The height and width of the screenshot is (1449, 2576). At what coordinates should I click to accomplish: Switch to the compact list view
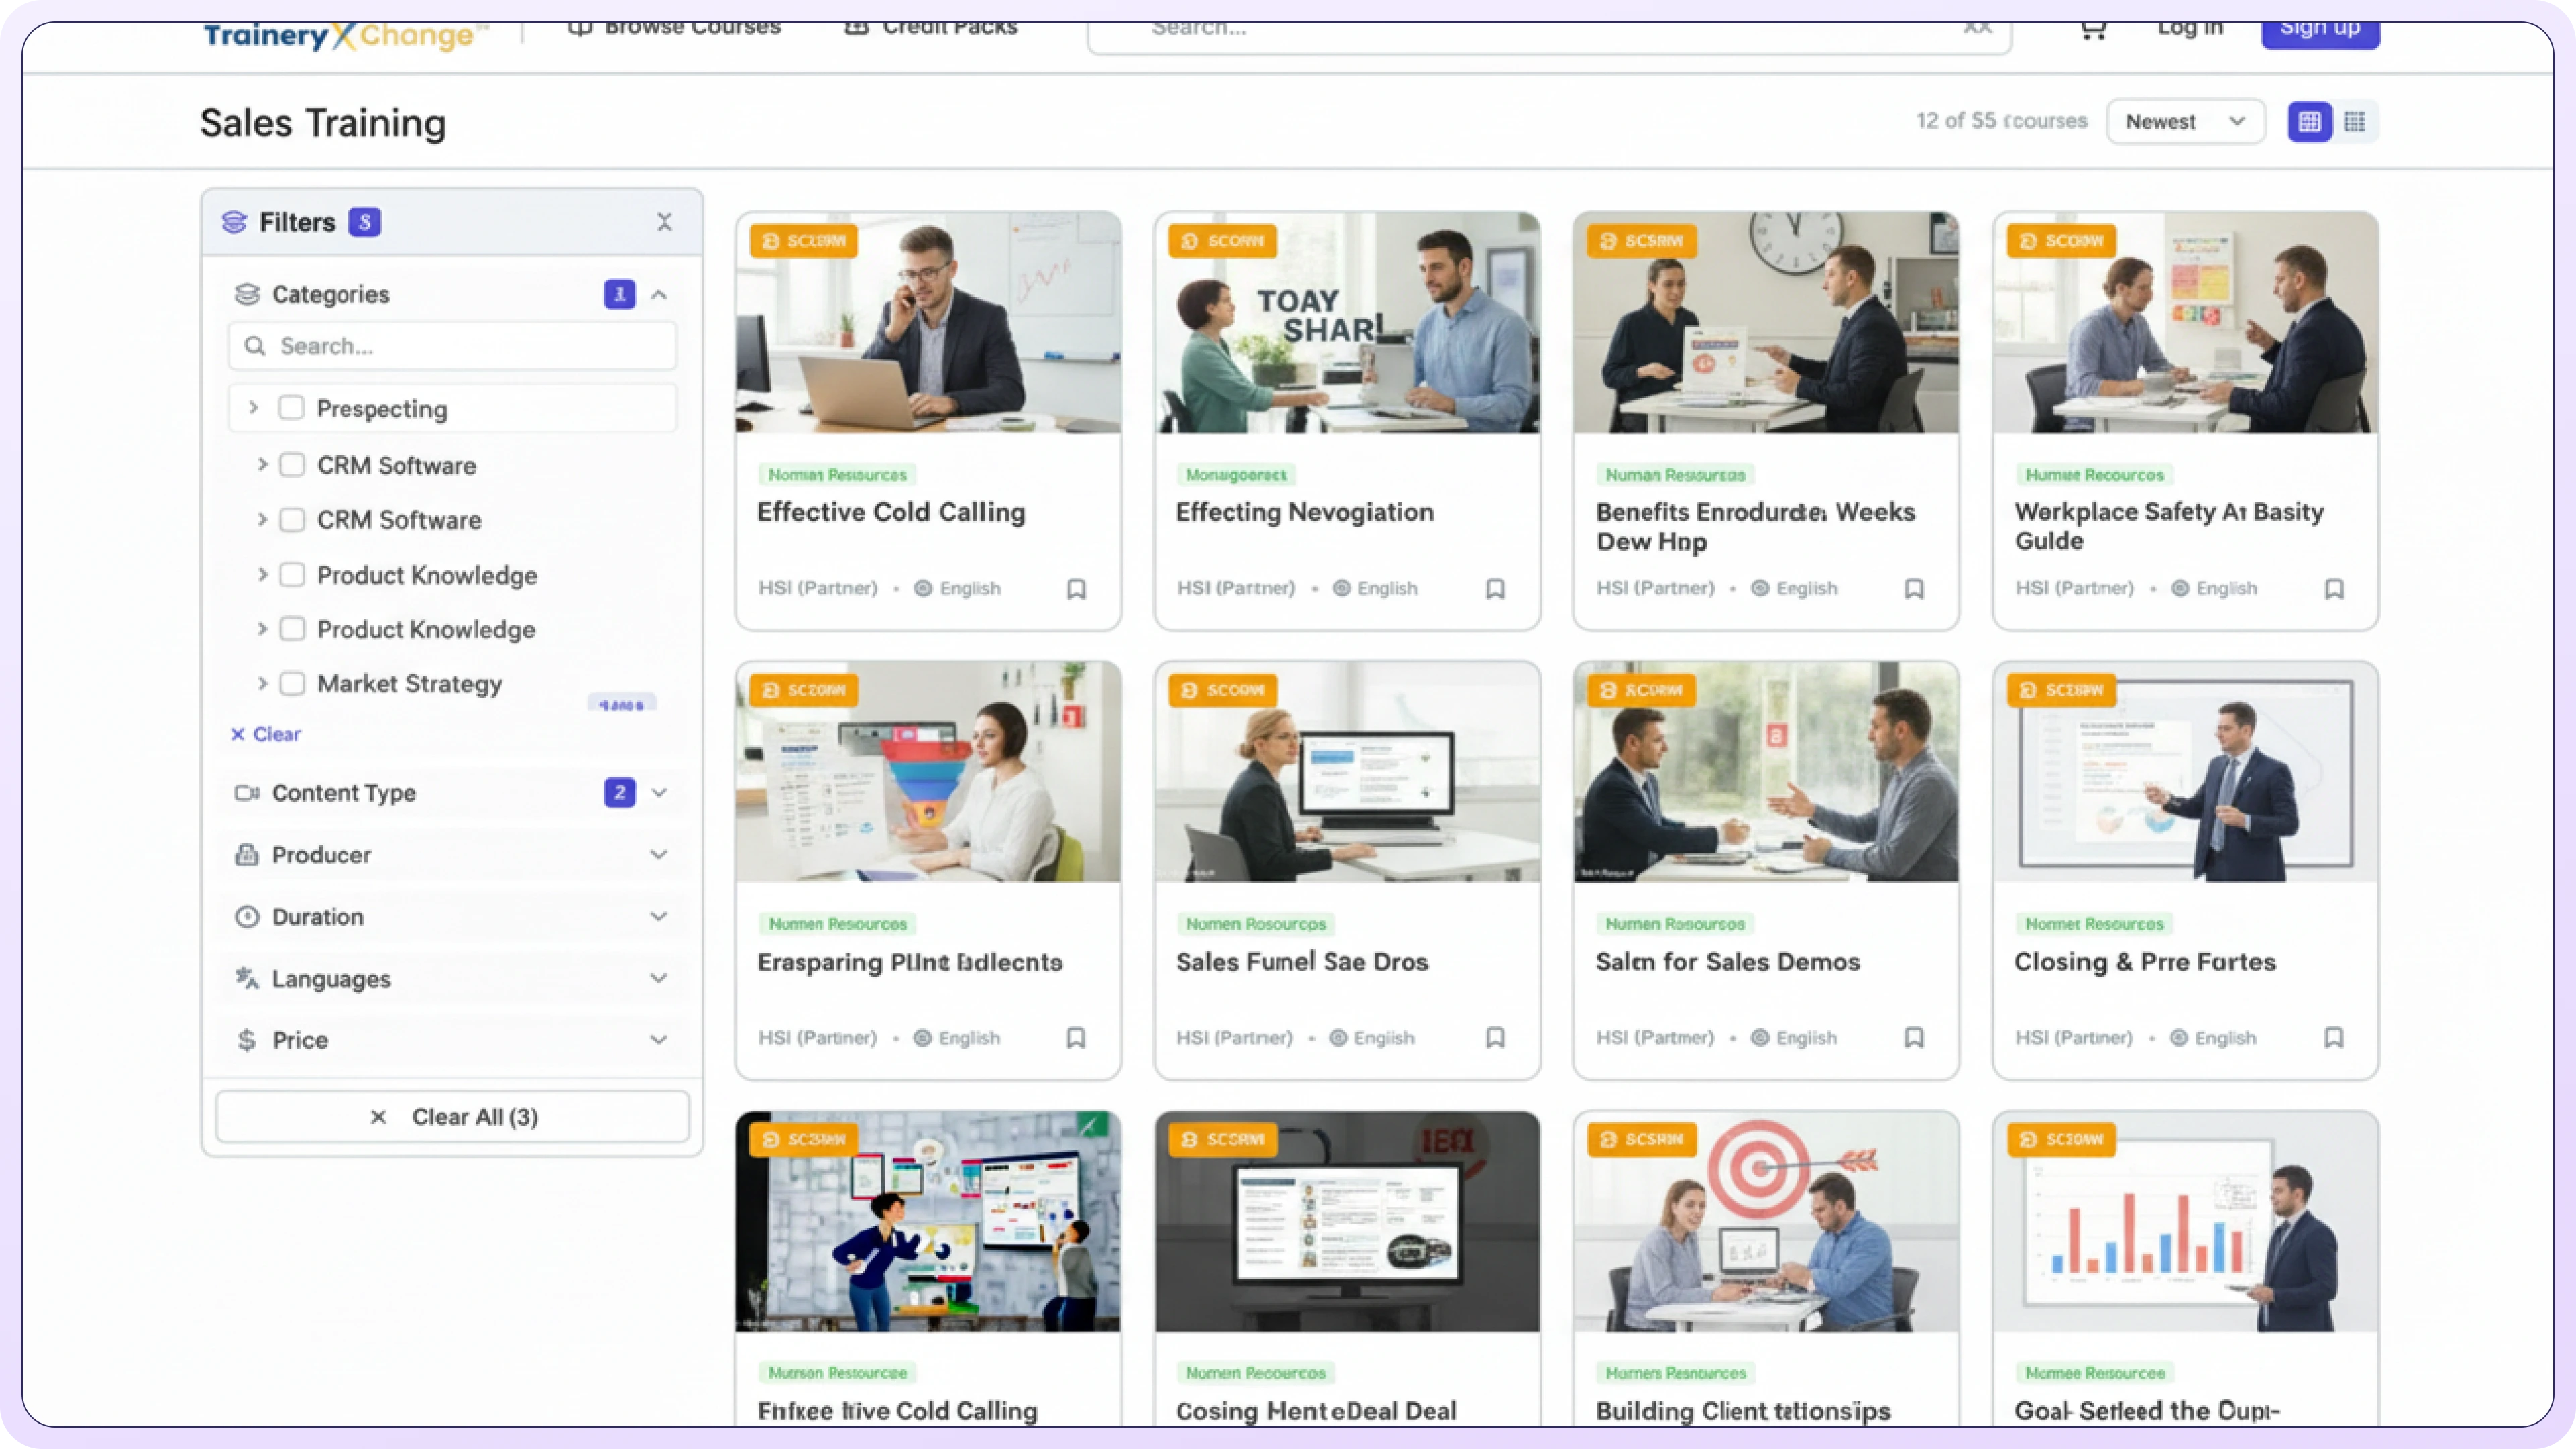coord(2356,121)
